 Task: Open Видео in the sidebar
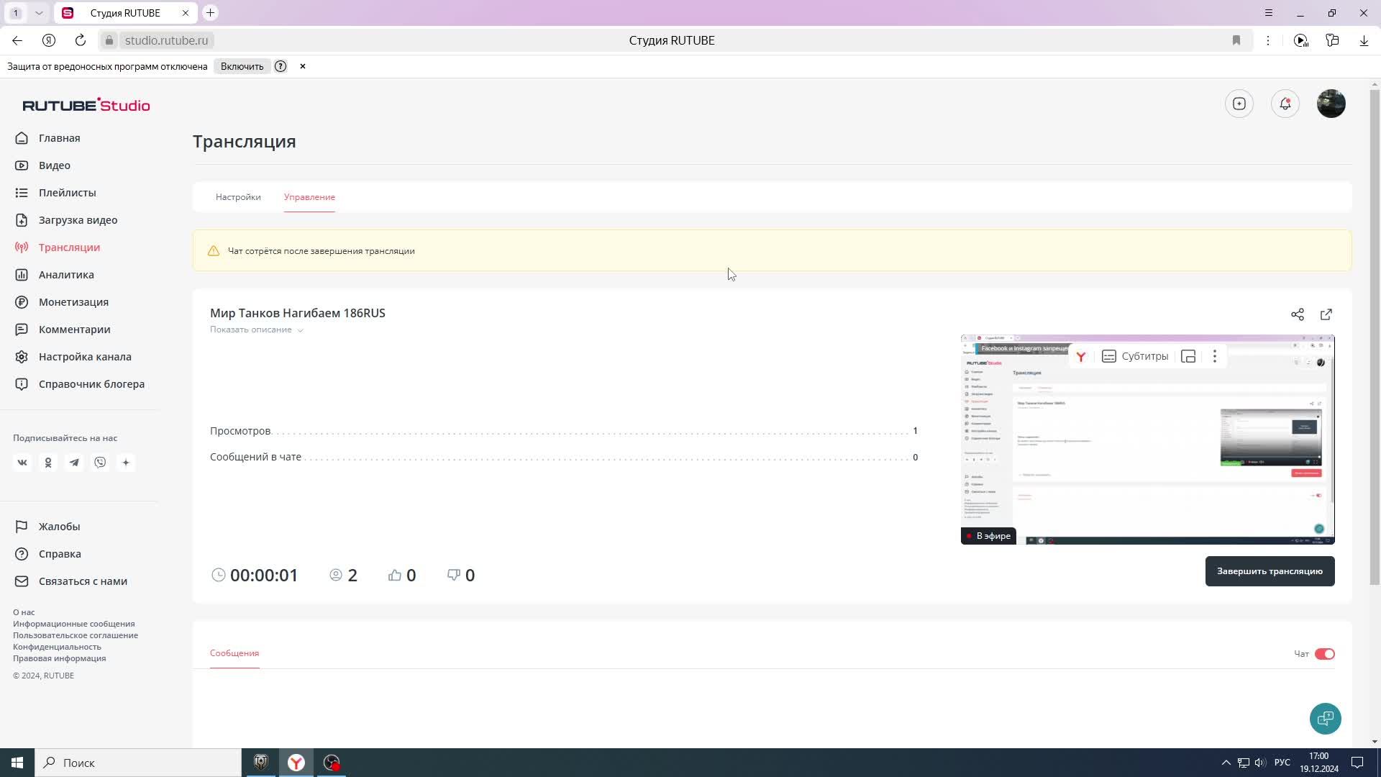pos(43,165)
